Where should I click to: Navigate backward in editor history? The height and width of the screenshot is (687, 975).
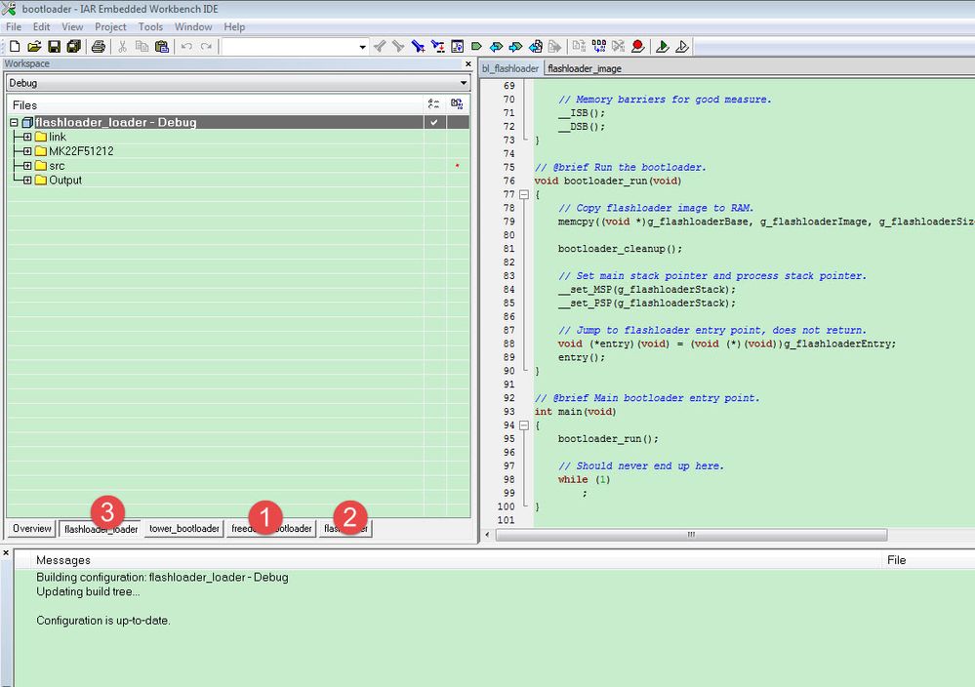(x=536, y=47)
